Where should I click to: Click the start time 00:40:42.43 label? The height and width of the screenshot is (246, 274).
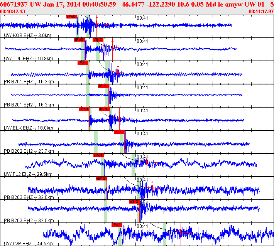coord(12,12)
